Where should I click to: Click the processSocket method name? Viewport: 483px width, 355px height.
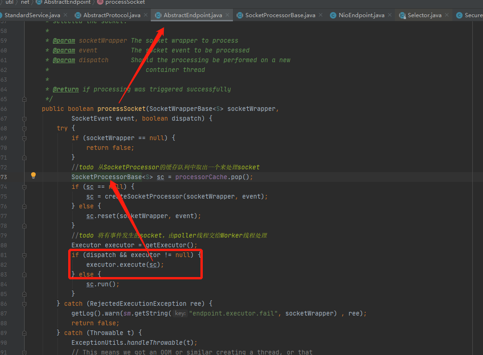[122, 109]
